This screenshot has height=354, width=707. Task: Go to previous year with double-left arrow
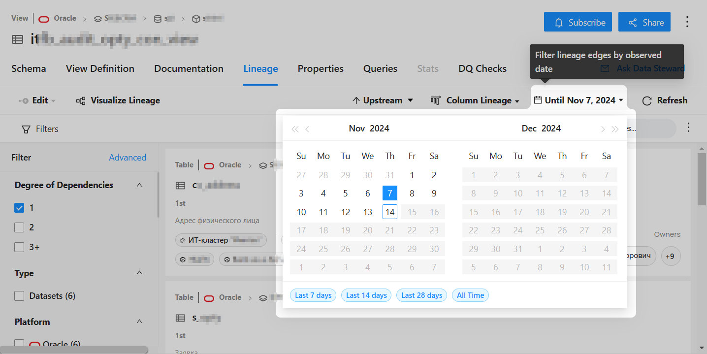(x=295, y=129)
